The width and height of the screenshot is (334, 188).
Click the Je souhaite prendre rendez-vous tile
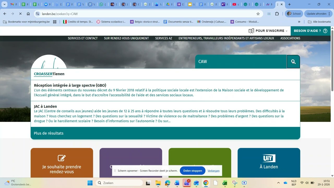click(62, 163)
